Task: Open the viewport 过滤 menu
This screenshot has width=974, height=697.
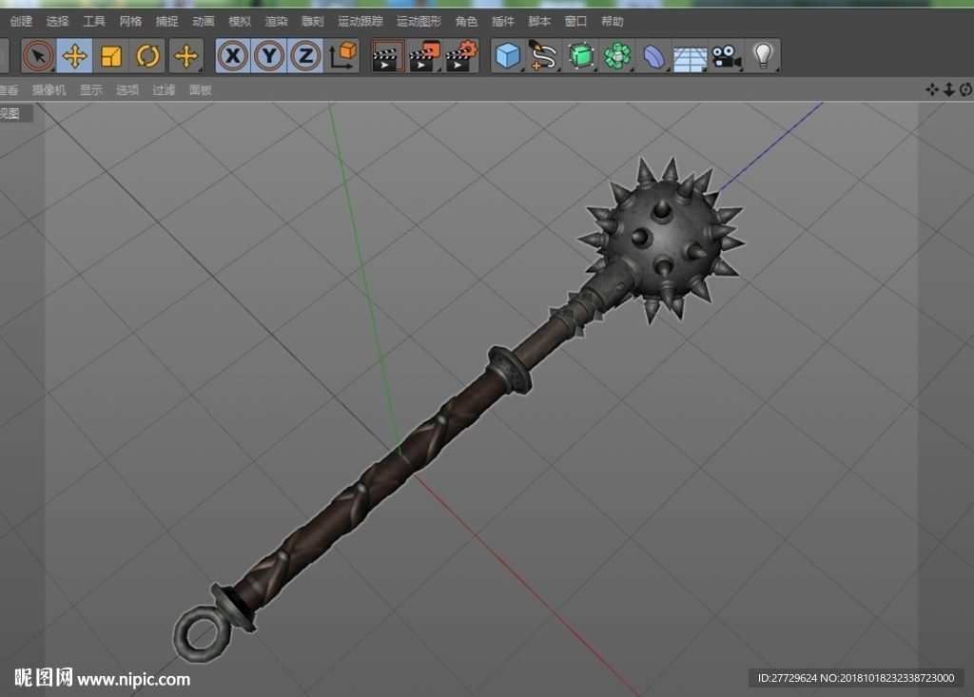Action: (x=164, y=90)
